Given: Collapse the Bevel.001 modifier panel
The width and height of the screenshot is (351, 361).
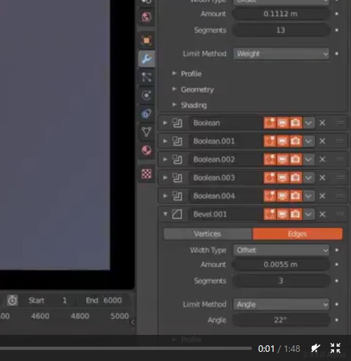Looking at the screenshot, I should tap(165, 214).
